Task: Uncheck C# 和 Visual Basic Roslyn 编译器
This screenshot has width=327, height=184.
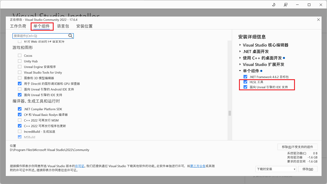Action: pyautogui.click(x=20, y=114)
